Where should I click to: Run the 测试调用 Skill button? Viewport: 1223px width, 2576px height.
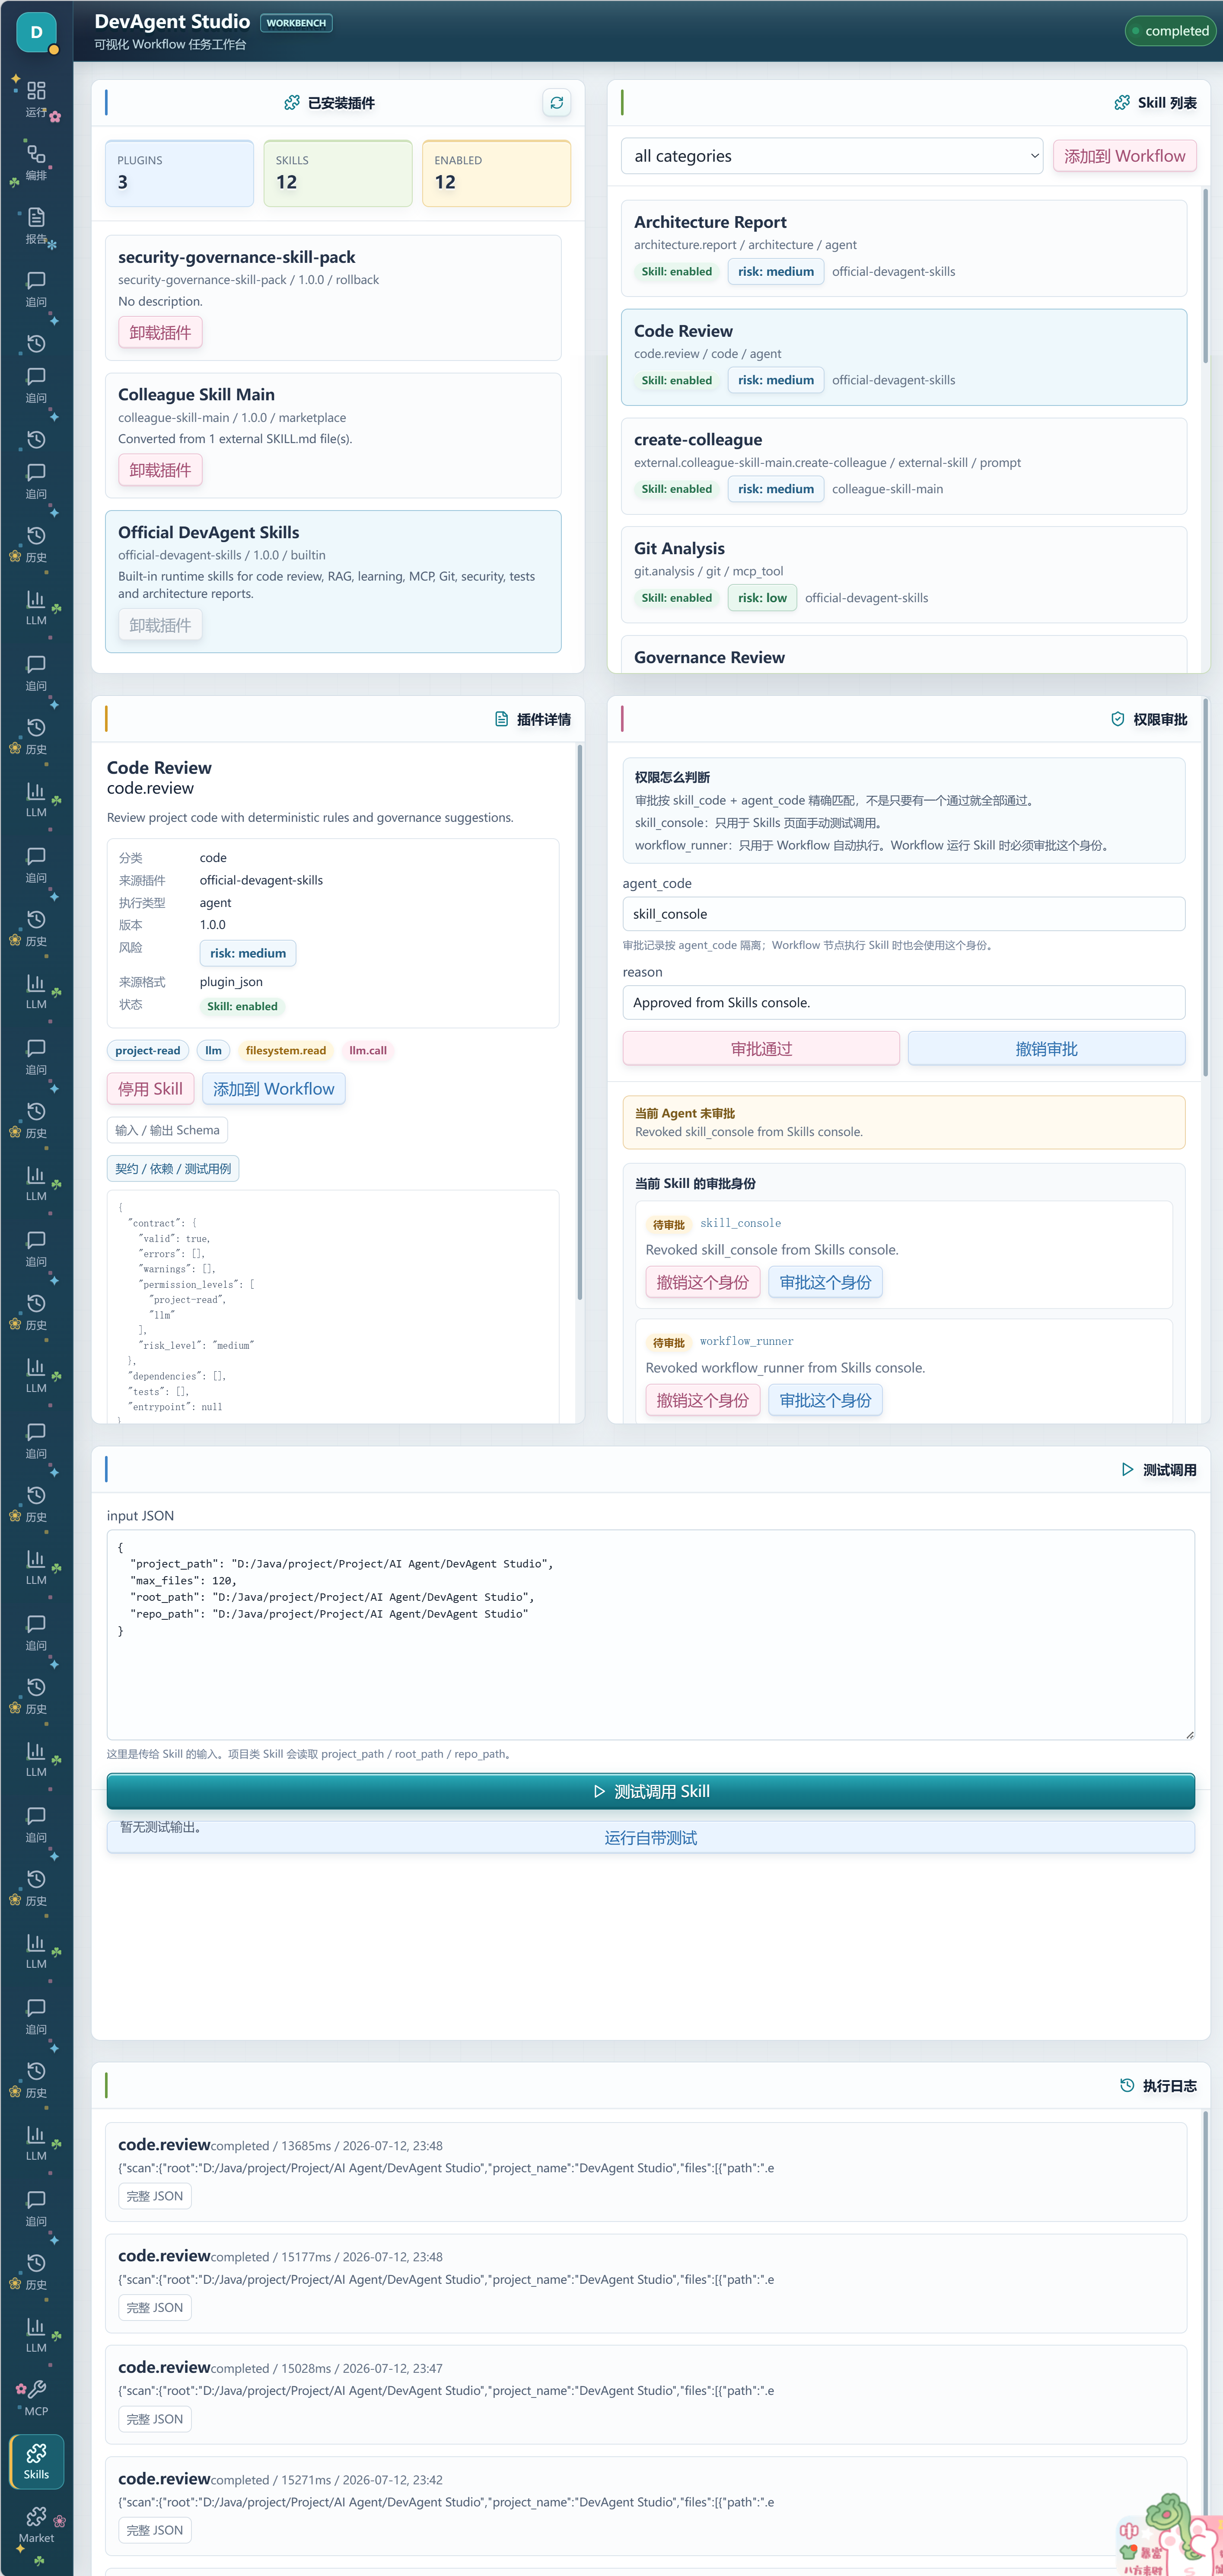click(x=651, y=1791)
